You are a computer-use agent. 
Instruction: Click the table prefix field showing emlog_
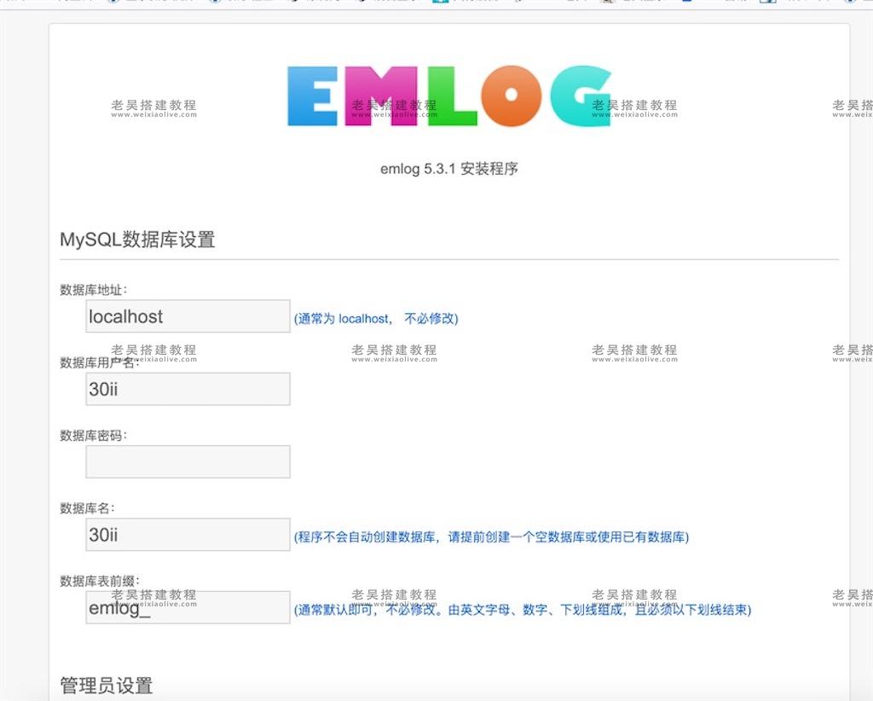pyautogui.click(x=188, y=606)
